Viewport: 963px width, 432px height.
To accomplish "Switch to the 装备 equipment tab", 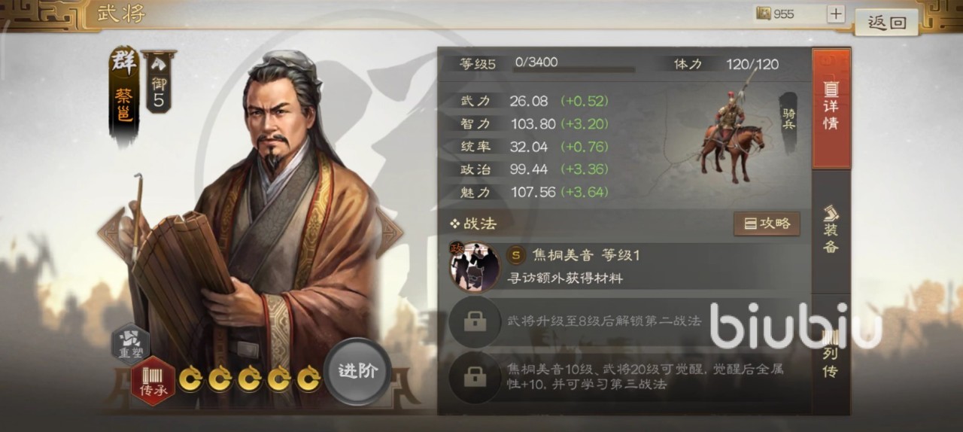I will (831, 230).
